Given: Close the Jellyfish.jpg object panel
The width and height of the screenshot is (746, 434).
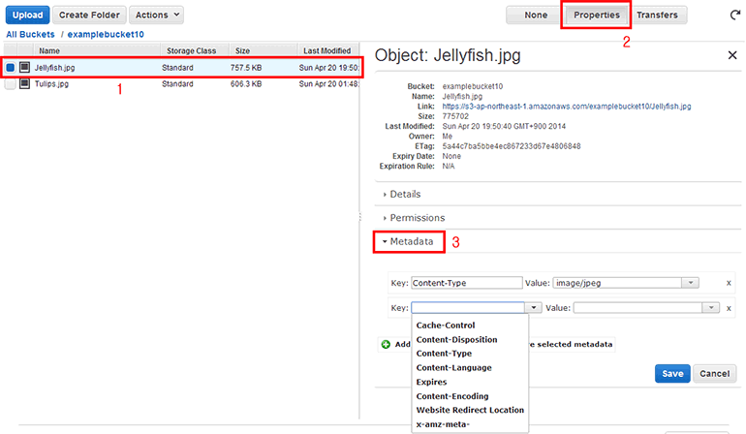Looking at the screenshot, I should coord(732,56).
